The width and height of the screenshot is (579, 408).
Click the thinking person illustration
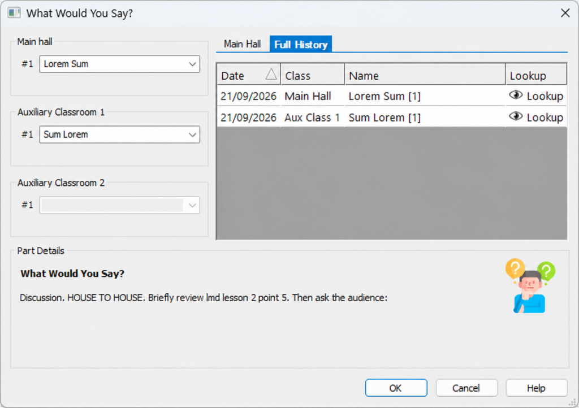click(x=530, y=286)
